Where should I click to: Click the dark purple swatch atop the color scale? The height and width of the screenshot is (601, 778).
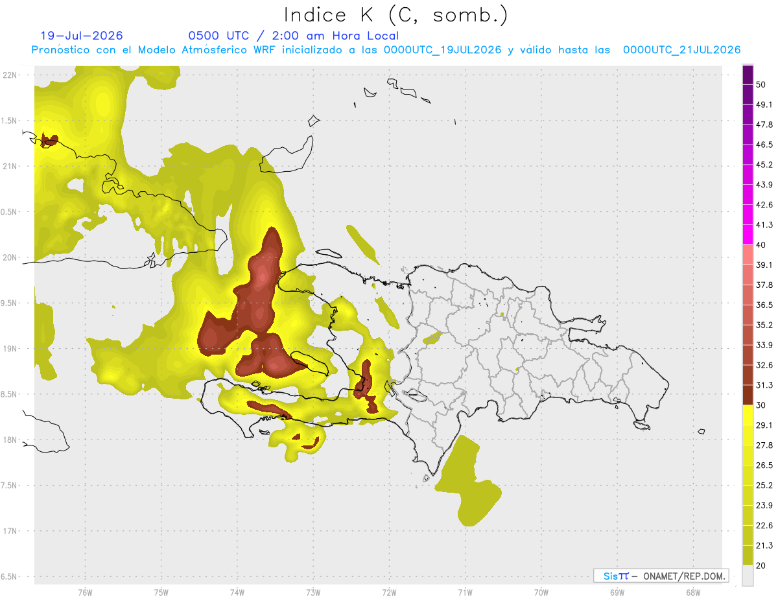(x=748, y=75)
